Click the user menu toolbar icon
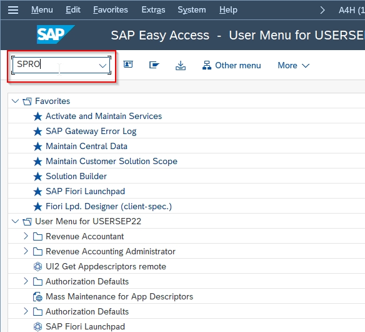365x332 pixels. [x=128, y=65]
